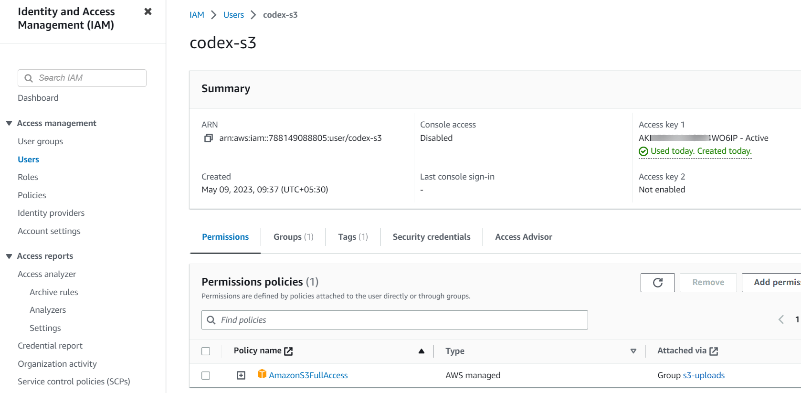The height and width of the screenshot is (393, 801).
Task: Click the Attached via column header
Action: coord(682,351)
